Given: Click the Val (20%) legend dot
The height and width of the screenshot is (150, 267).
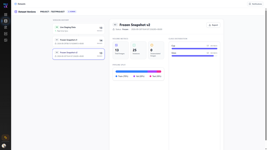Looking at the screenshot, I should pos(134,76).
